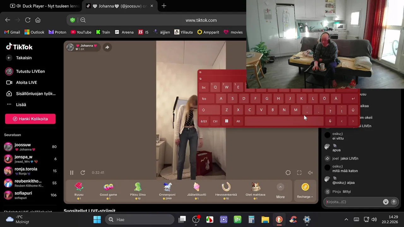Open the YouTube bookmark

pyautogui.click(x=81, y=32)
